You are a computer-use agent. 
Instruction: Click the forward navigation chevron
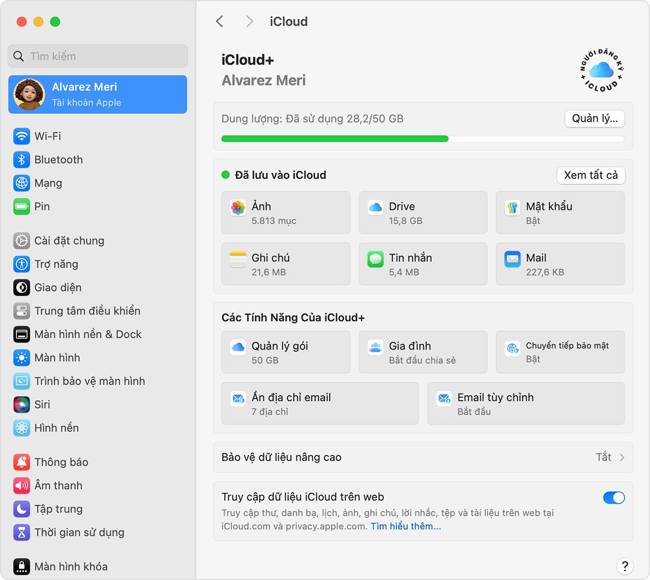tap(249, 21)
